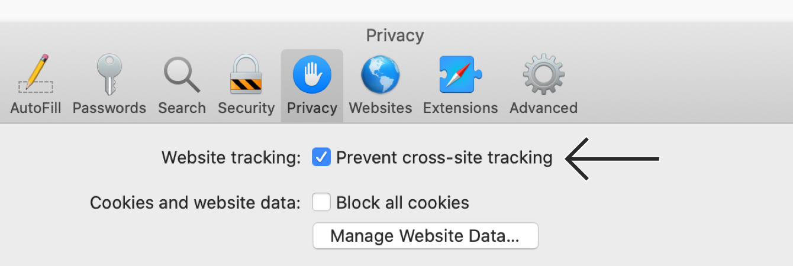Click the "Passwords" tab label text
The height and width of the screenshot is (266, 793).
click(x=109, y=108)
